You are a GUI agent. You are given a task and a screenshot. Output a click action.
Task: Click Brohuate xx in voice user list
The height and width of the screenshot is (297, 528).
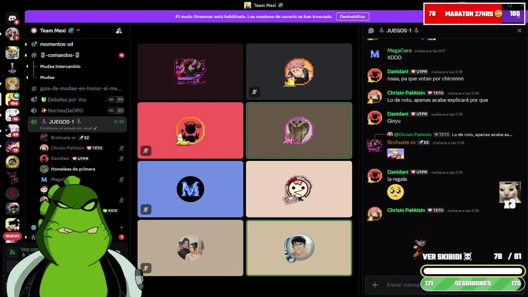click(64, 138)
